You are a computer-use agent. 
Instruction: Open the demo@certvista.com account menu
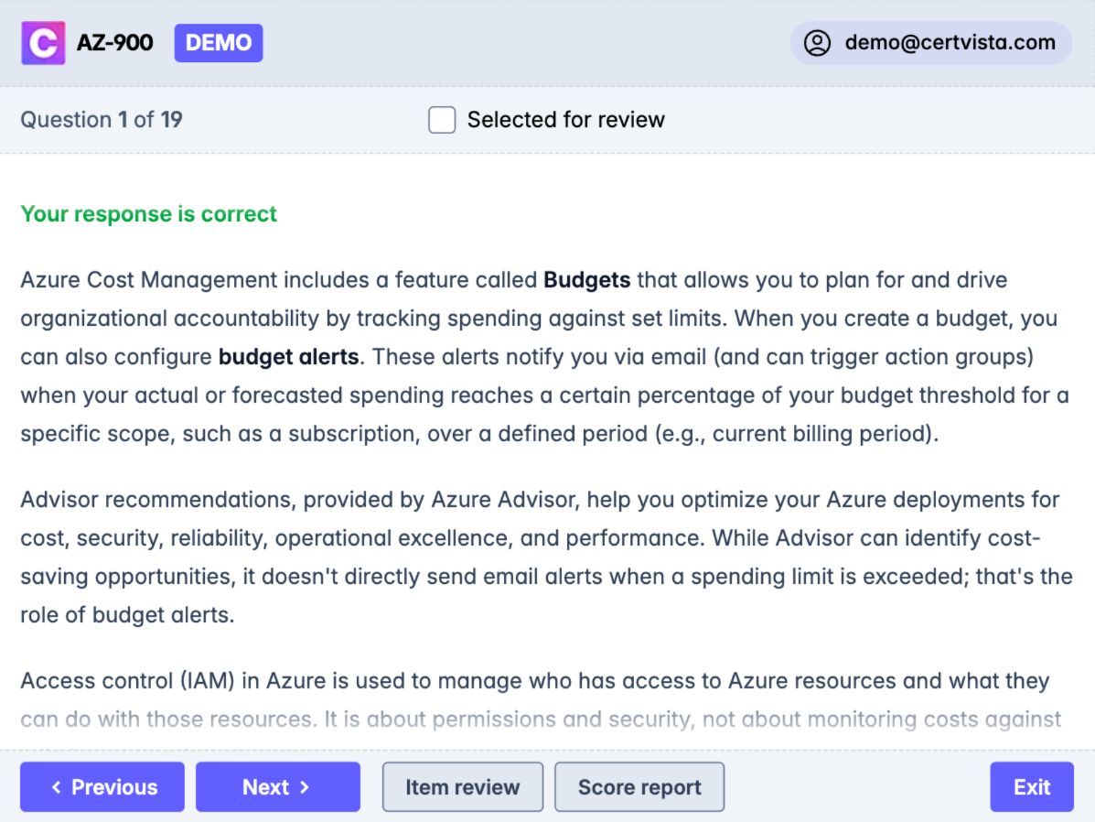click(930, 43)
